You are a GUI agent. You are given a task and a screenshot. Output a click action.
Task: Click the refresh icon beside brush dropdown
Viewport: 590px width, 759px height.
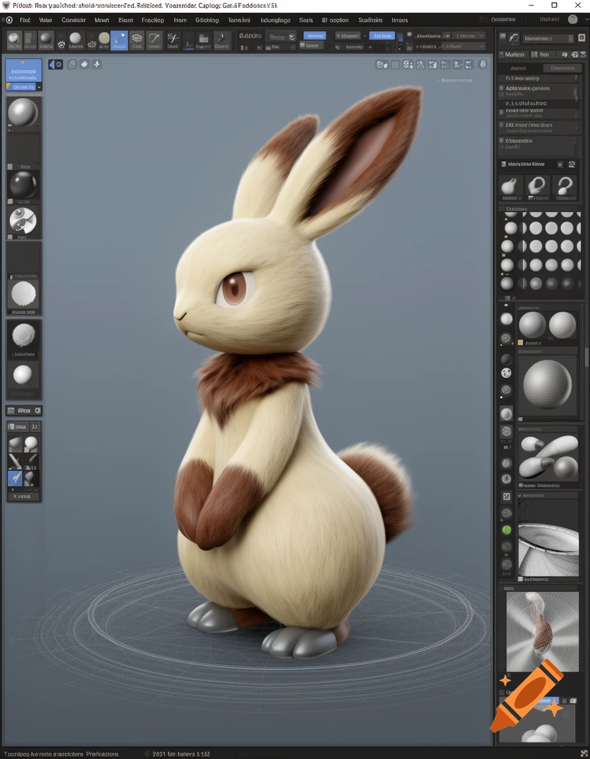(572, 165)
